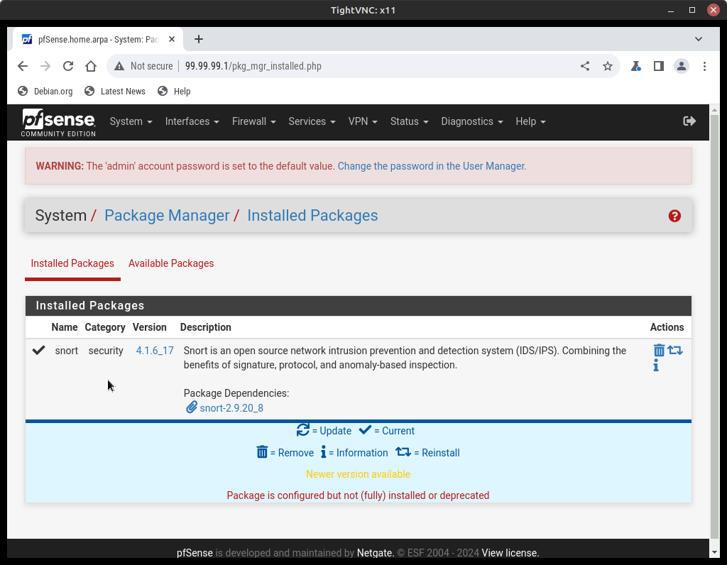Click Package Manager breadcrumb link
Viewport: 727px width, 565px height.
point(167,216)
